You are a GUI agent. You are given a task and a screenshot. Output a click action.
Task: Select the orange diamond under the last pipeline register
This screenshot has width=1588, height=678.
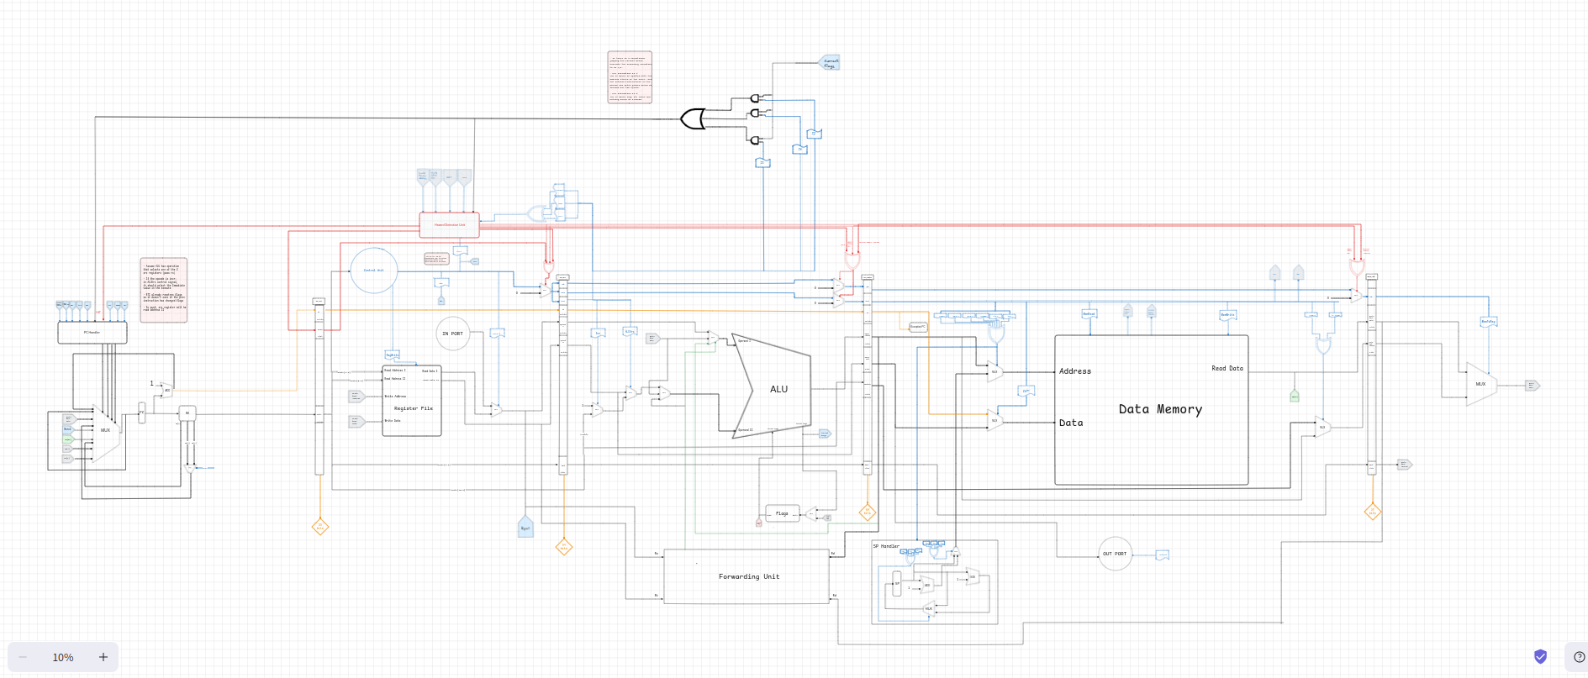point(1372,512)
